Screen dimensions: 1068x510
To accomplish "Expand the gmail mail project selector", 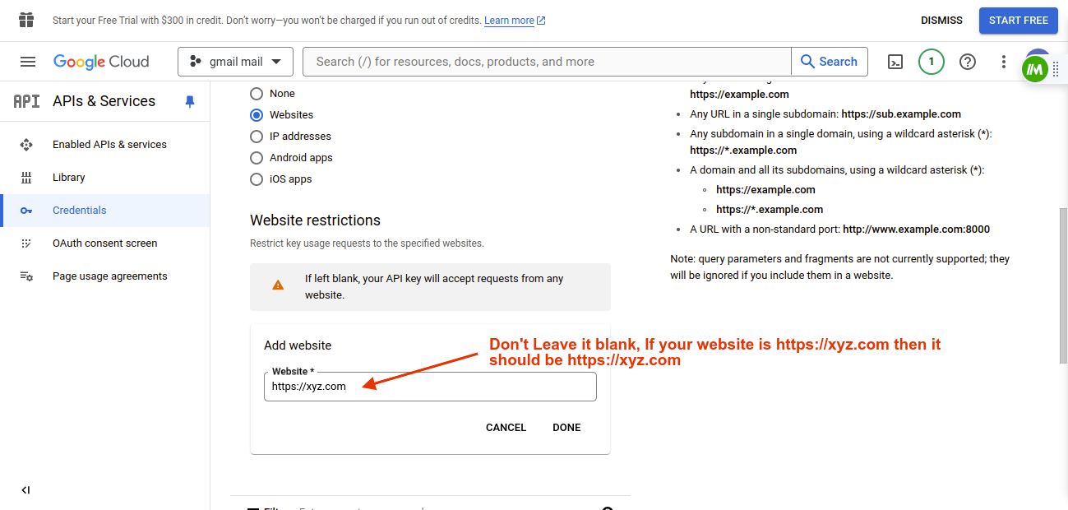I will [x=235, y=62].
